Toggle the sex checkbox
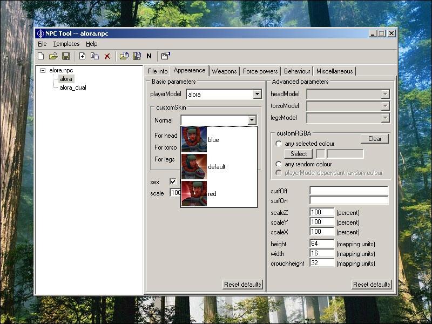432x324 pixels. point(173,182)
